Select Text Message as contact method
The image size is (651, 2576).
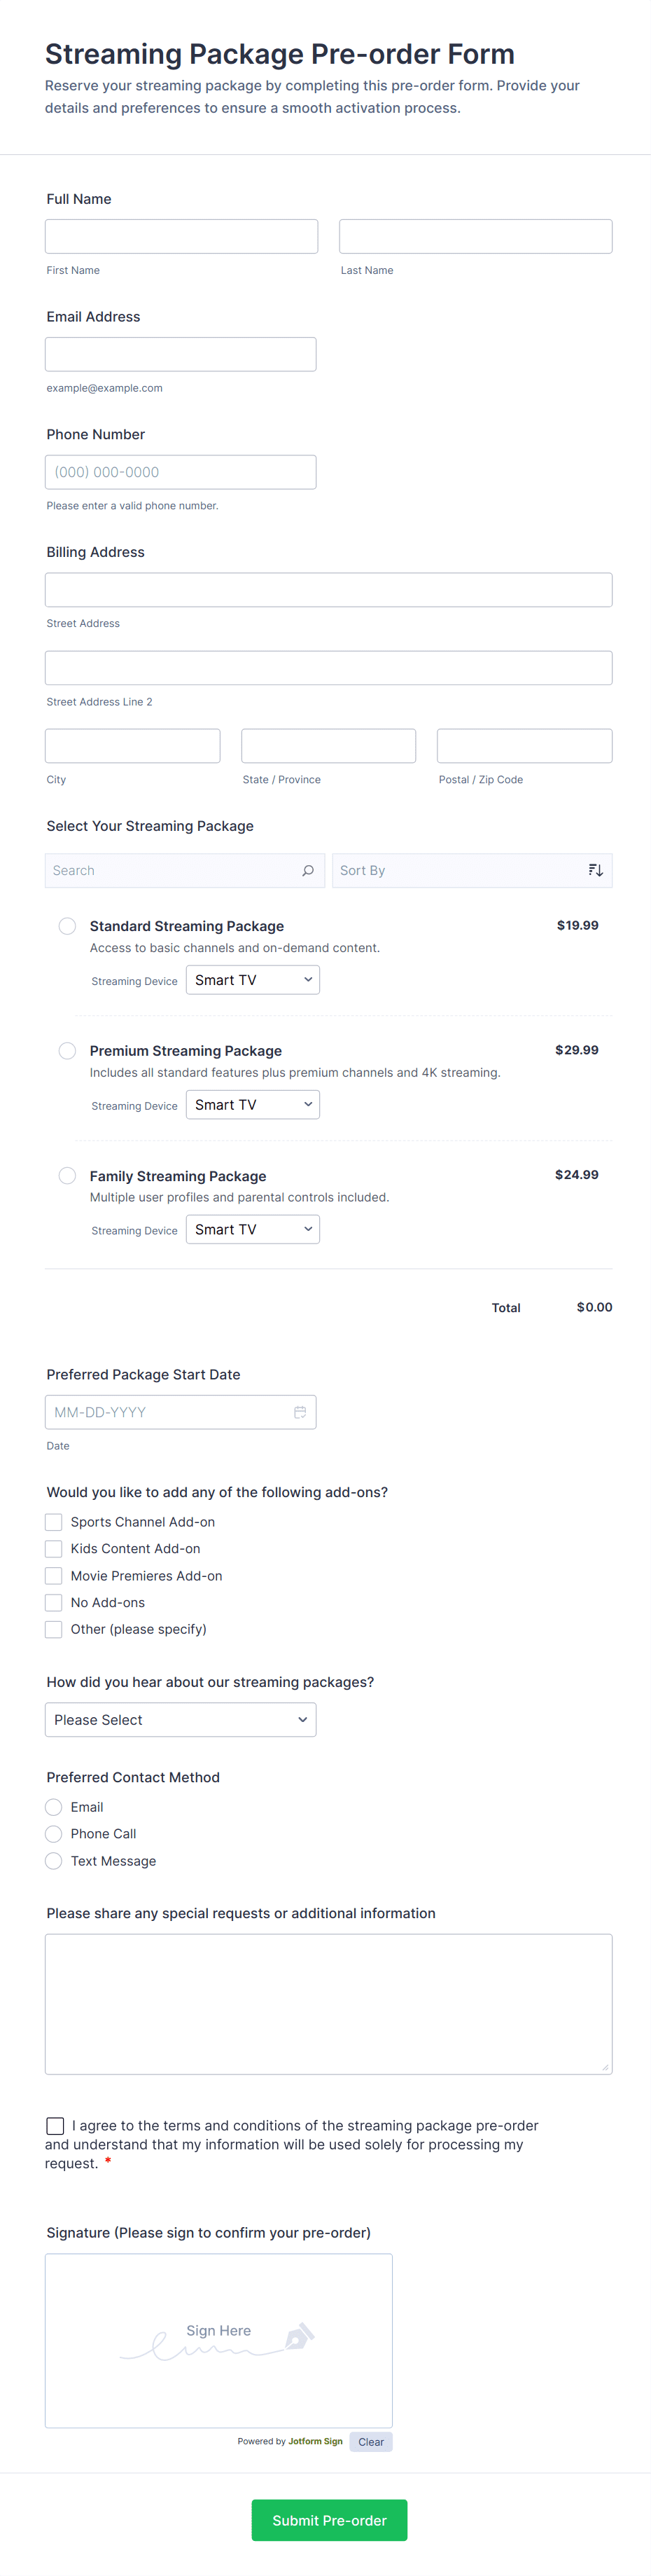(54, 1861)
